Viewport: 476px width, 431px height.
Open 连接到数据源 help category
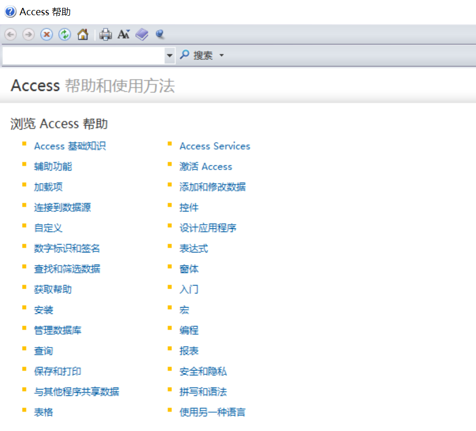tap(62, 207)
